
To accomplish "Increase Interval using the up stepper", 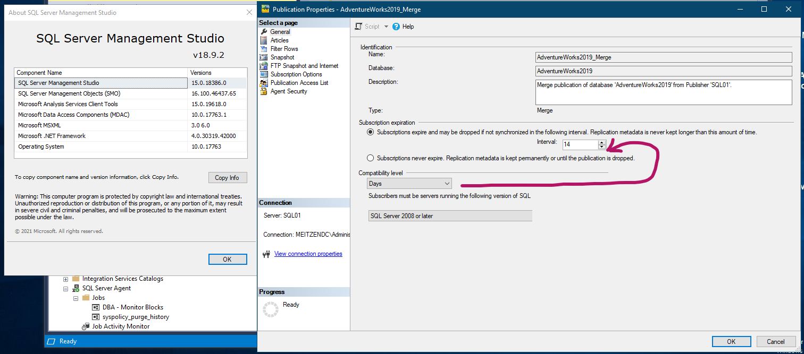I will click(601, 142).
